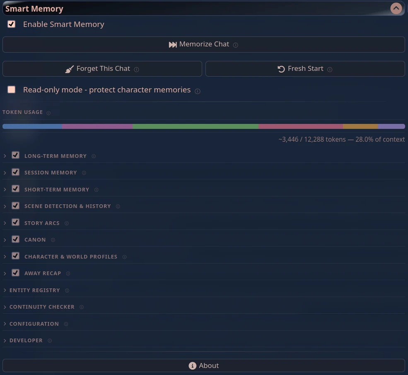Screen dimensions: 408x375
Task: Disable the Enable Smart Memory checkbox
Action: pyautogui.click(x=11, y=24)
